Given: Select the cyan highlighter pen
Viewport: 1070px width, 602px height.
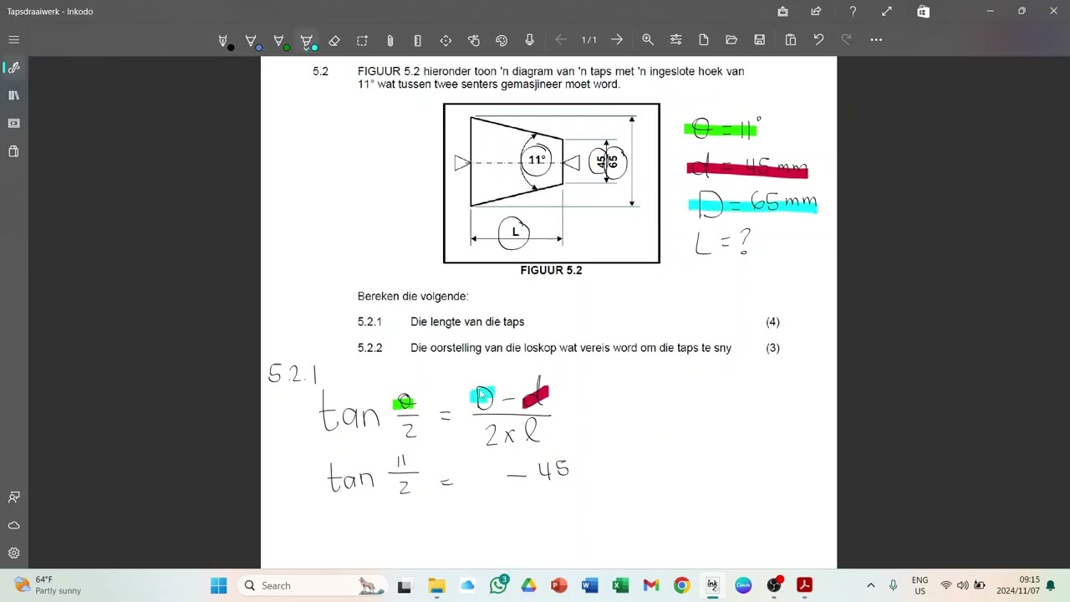Looking at the screenshot, I should tap(307, 40).
